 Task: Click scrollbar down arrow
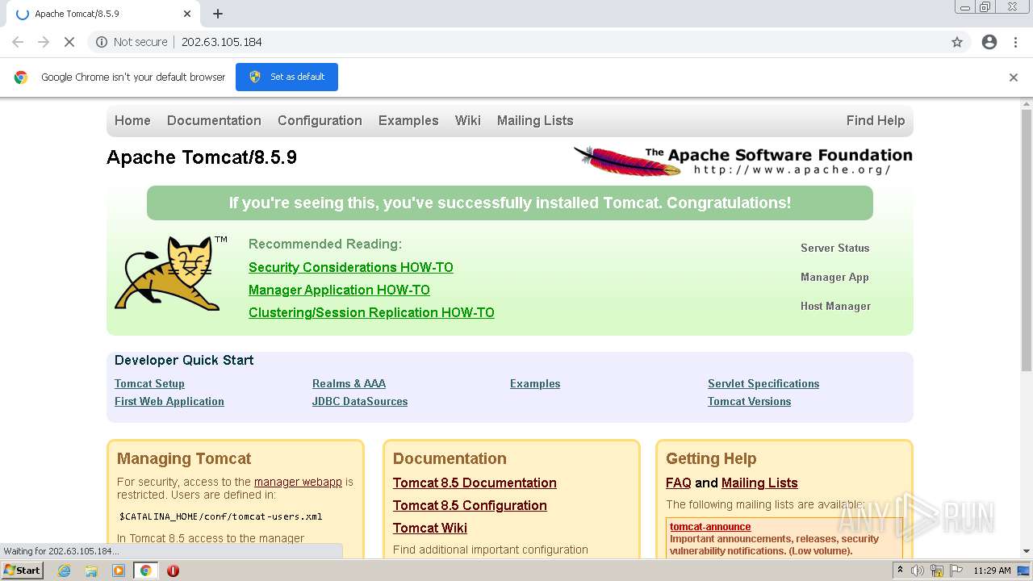tap(1026, 551)
